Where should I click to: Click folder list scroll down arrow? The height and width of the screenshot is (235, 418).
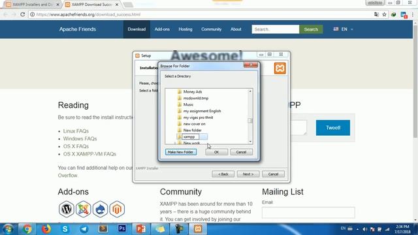250,142
